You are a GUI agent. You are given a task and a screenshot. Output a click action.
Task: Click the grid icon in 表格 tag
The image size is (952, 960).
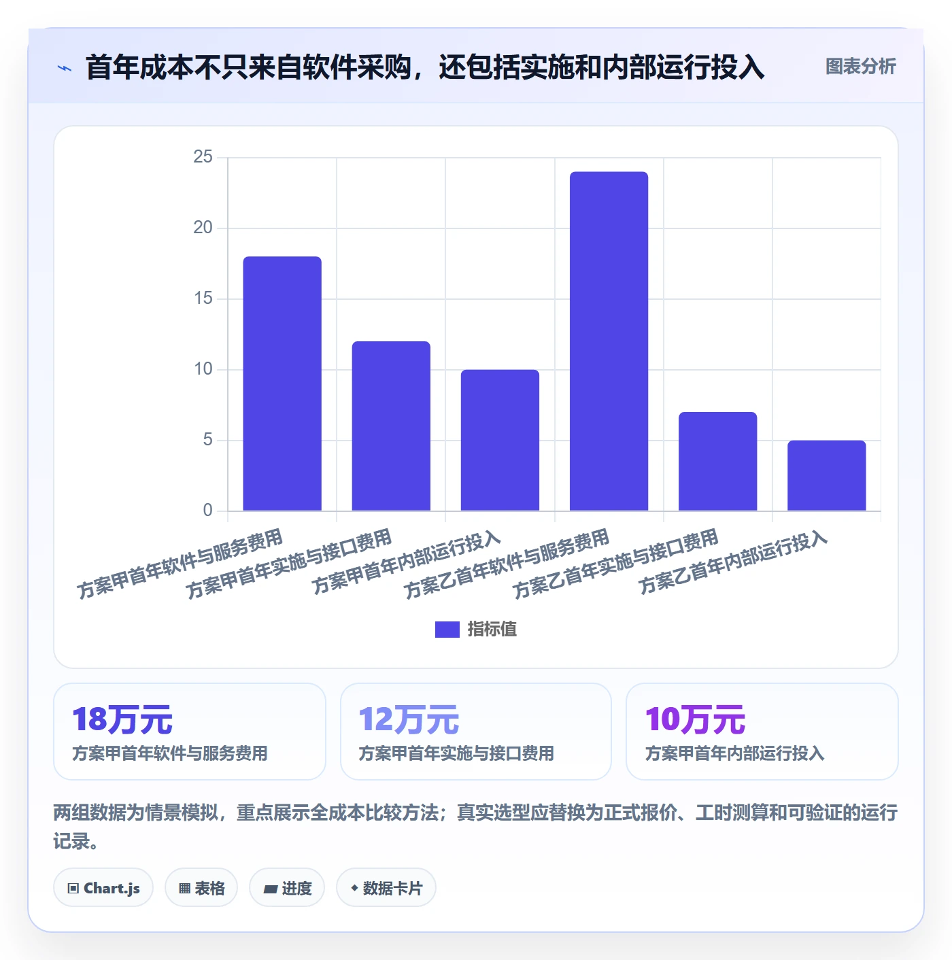[184, 889]
